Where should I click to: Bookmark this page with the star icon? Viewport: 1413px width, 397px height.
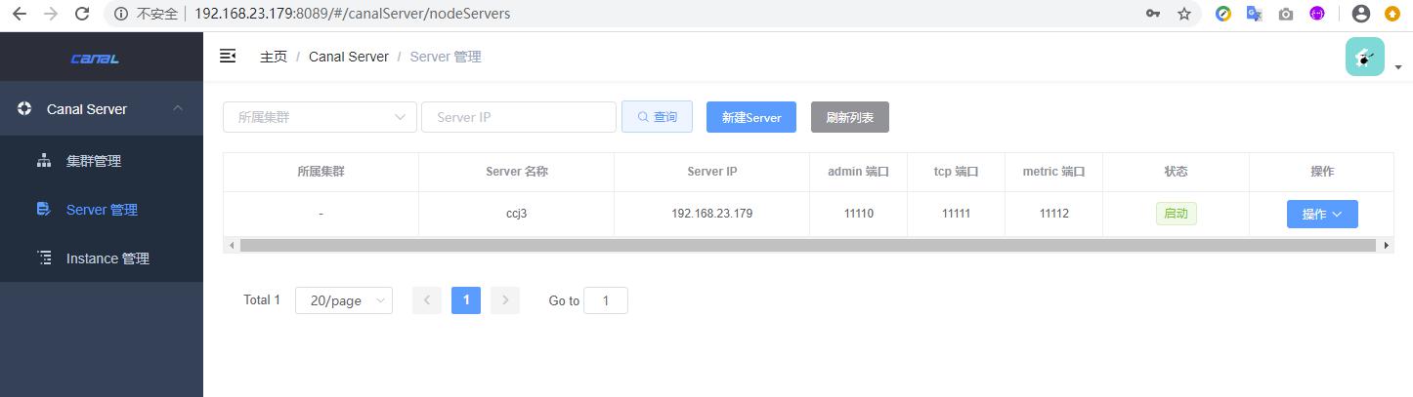point(1184,14)
